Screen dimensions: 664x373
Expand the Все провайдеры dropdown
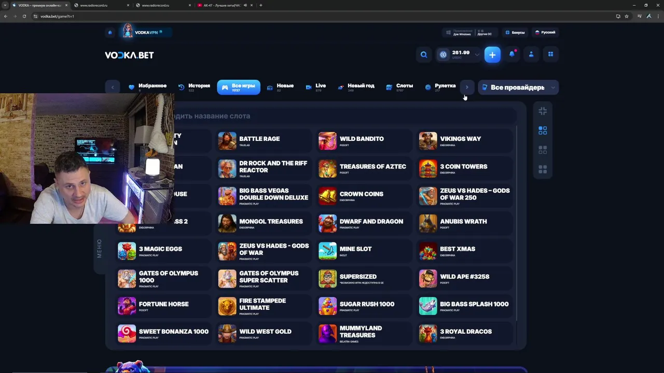(518, 88)
